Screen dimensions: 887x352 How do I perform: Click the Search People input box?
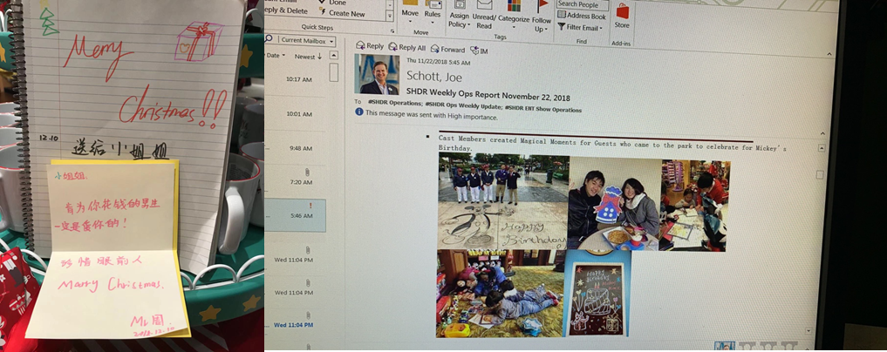[584, 4]
